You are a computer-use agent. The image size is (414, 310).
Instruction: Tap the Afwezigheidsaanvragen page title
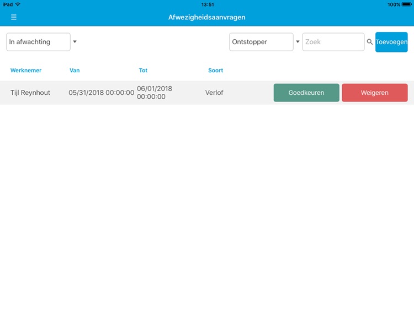207,17
